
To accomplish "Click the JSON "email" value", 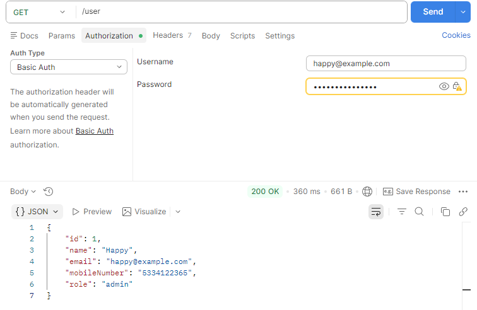I will tap(149, 261).
